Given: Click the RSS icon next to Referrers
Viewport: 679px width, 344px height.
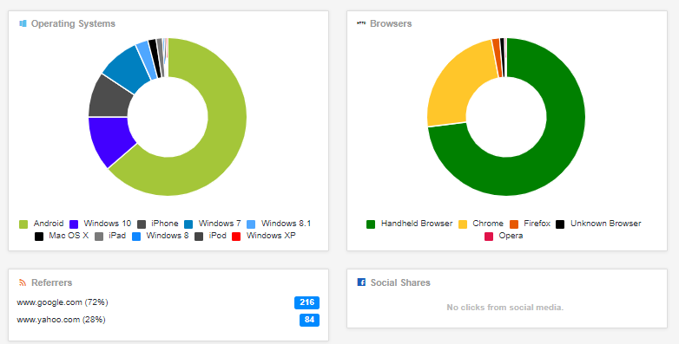Looking at the screenshot, I should [23, 282].
